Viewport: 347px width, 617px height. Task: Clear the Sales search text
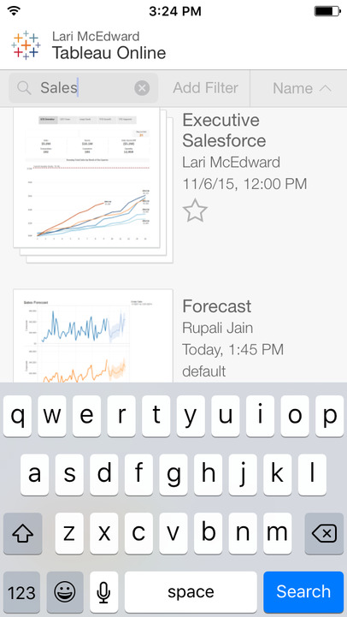tap(142, 88)
